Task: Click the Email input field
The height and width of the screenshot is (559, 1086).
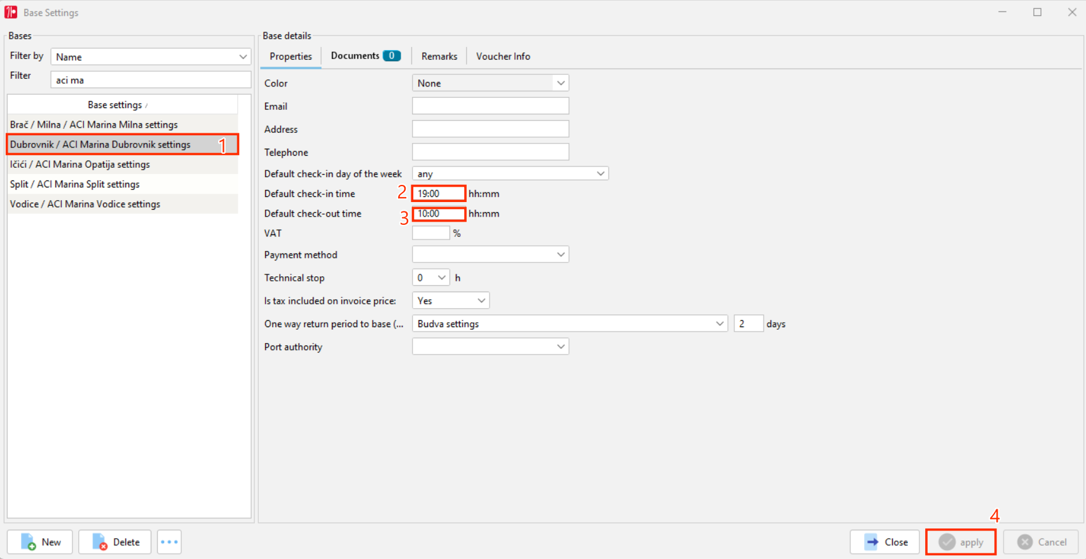Action: (x=490, y=106)
